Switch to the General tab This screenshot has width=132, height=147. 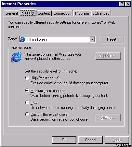tap(12, 13)
